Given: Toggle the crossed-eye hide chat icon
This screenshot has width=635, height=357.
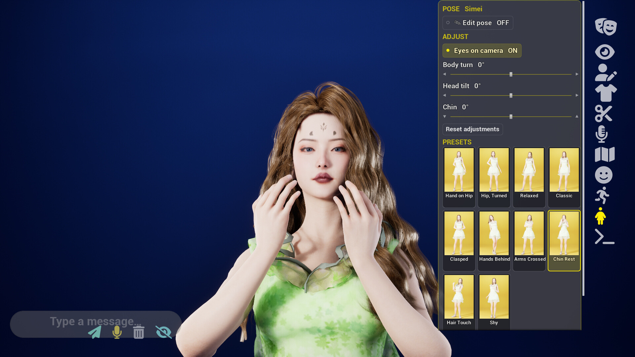Looking at the screenshot, I should coord(164,332).
